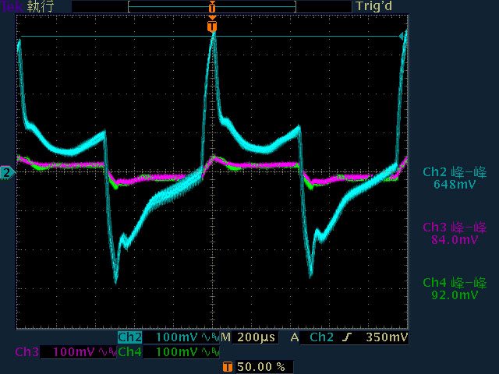Screen dimensions: 499x374
Task: Click the Ch3 峰-峰 84.0mV measurement
Action: 455,233
